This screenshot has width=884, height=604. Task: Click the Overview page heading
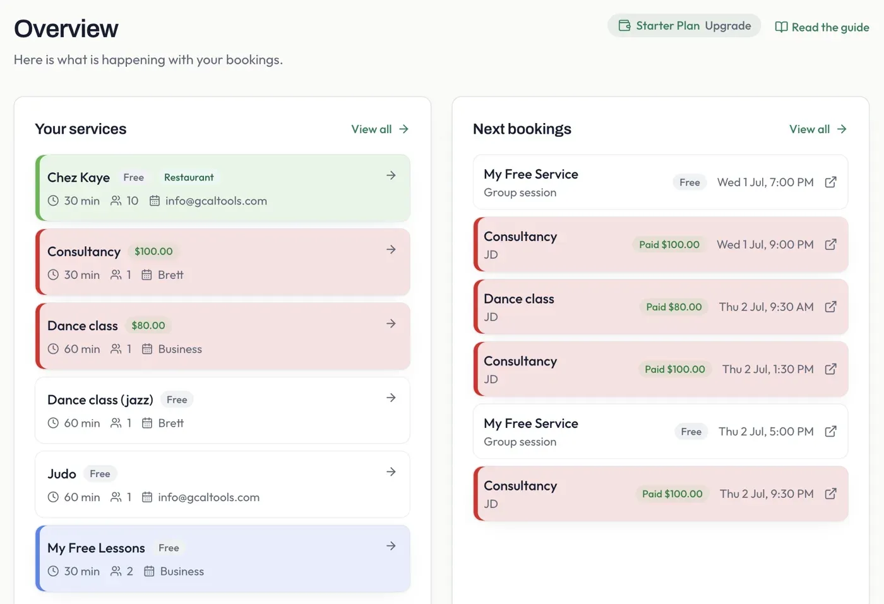[x=66, y=28]
